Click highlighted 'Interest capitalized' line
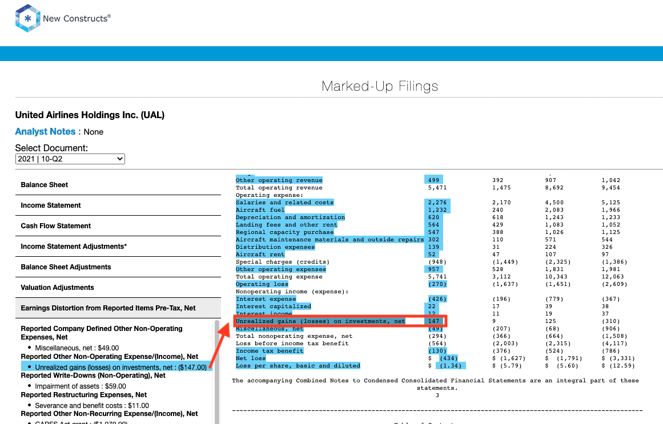Screen dimensions: 663x424 coord(273,306)
